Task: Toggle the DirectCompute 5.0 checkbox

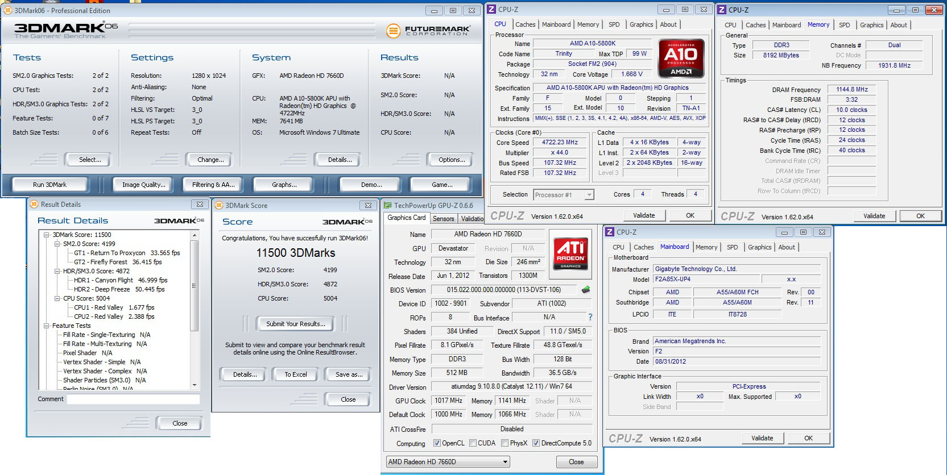Action: pyautogui.click(x=536, y=443)
